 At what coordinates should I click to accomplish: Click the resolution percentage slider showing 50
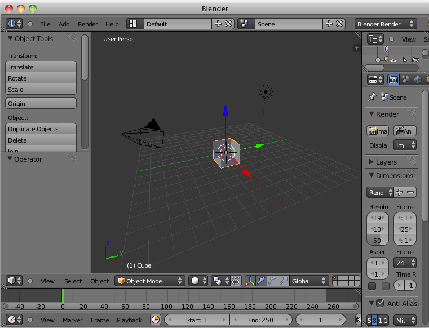coord(378,241)
